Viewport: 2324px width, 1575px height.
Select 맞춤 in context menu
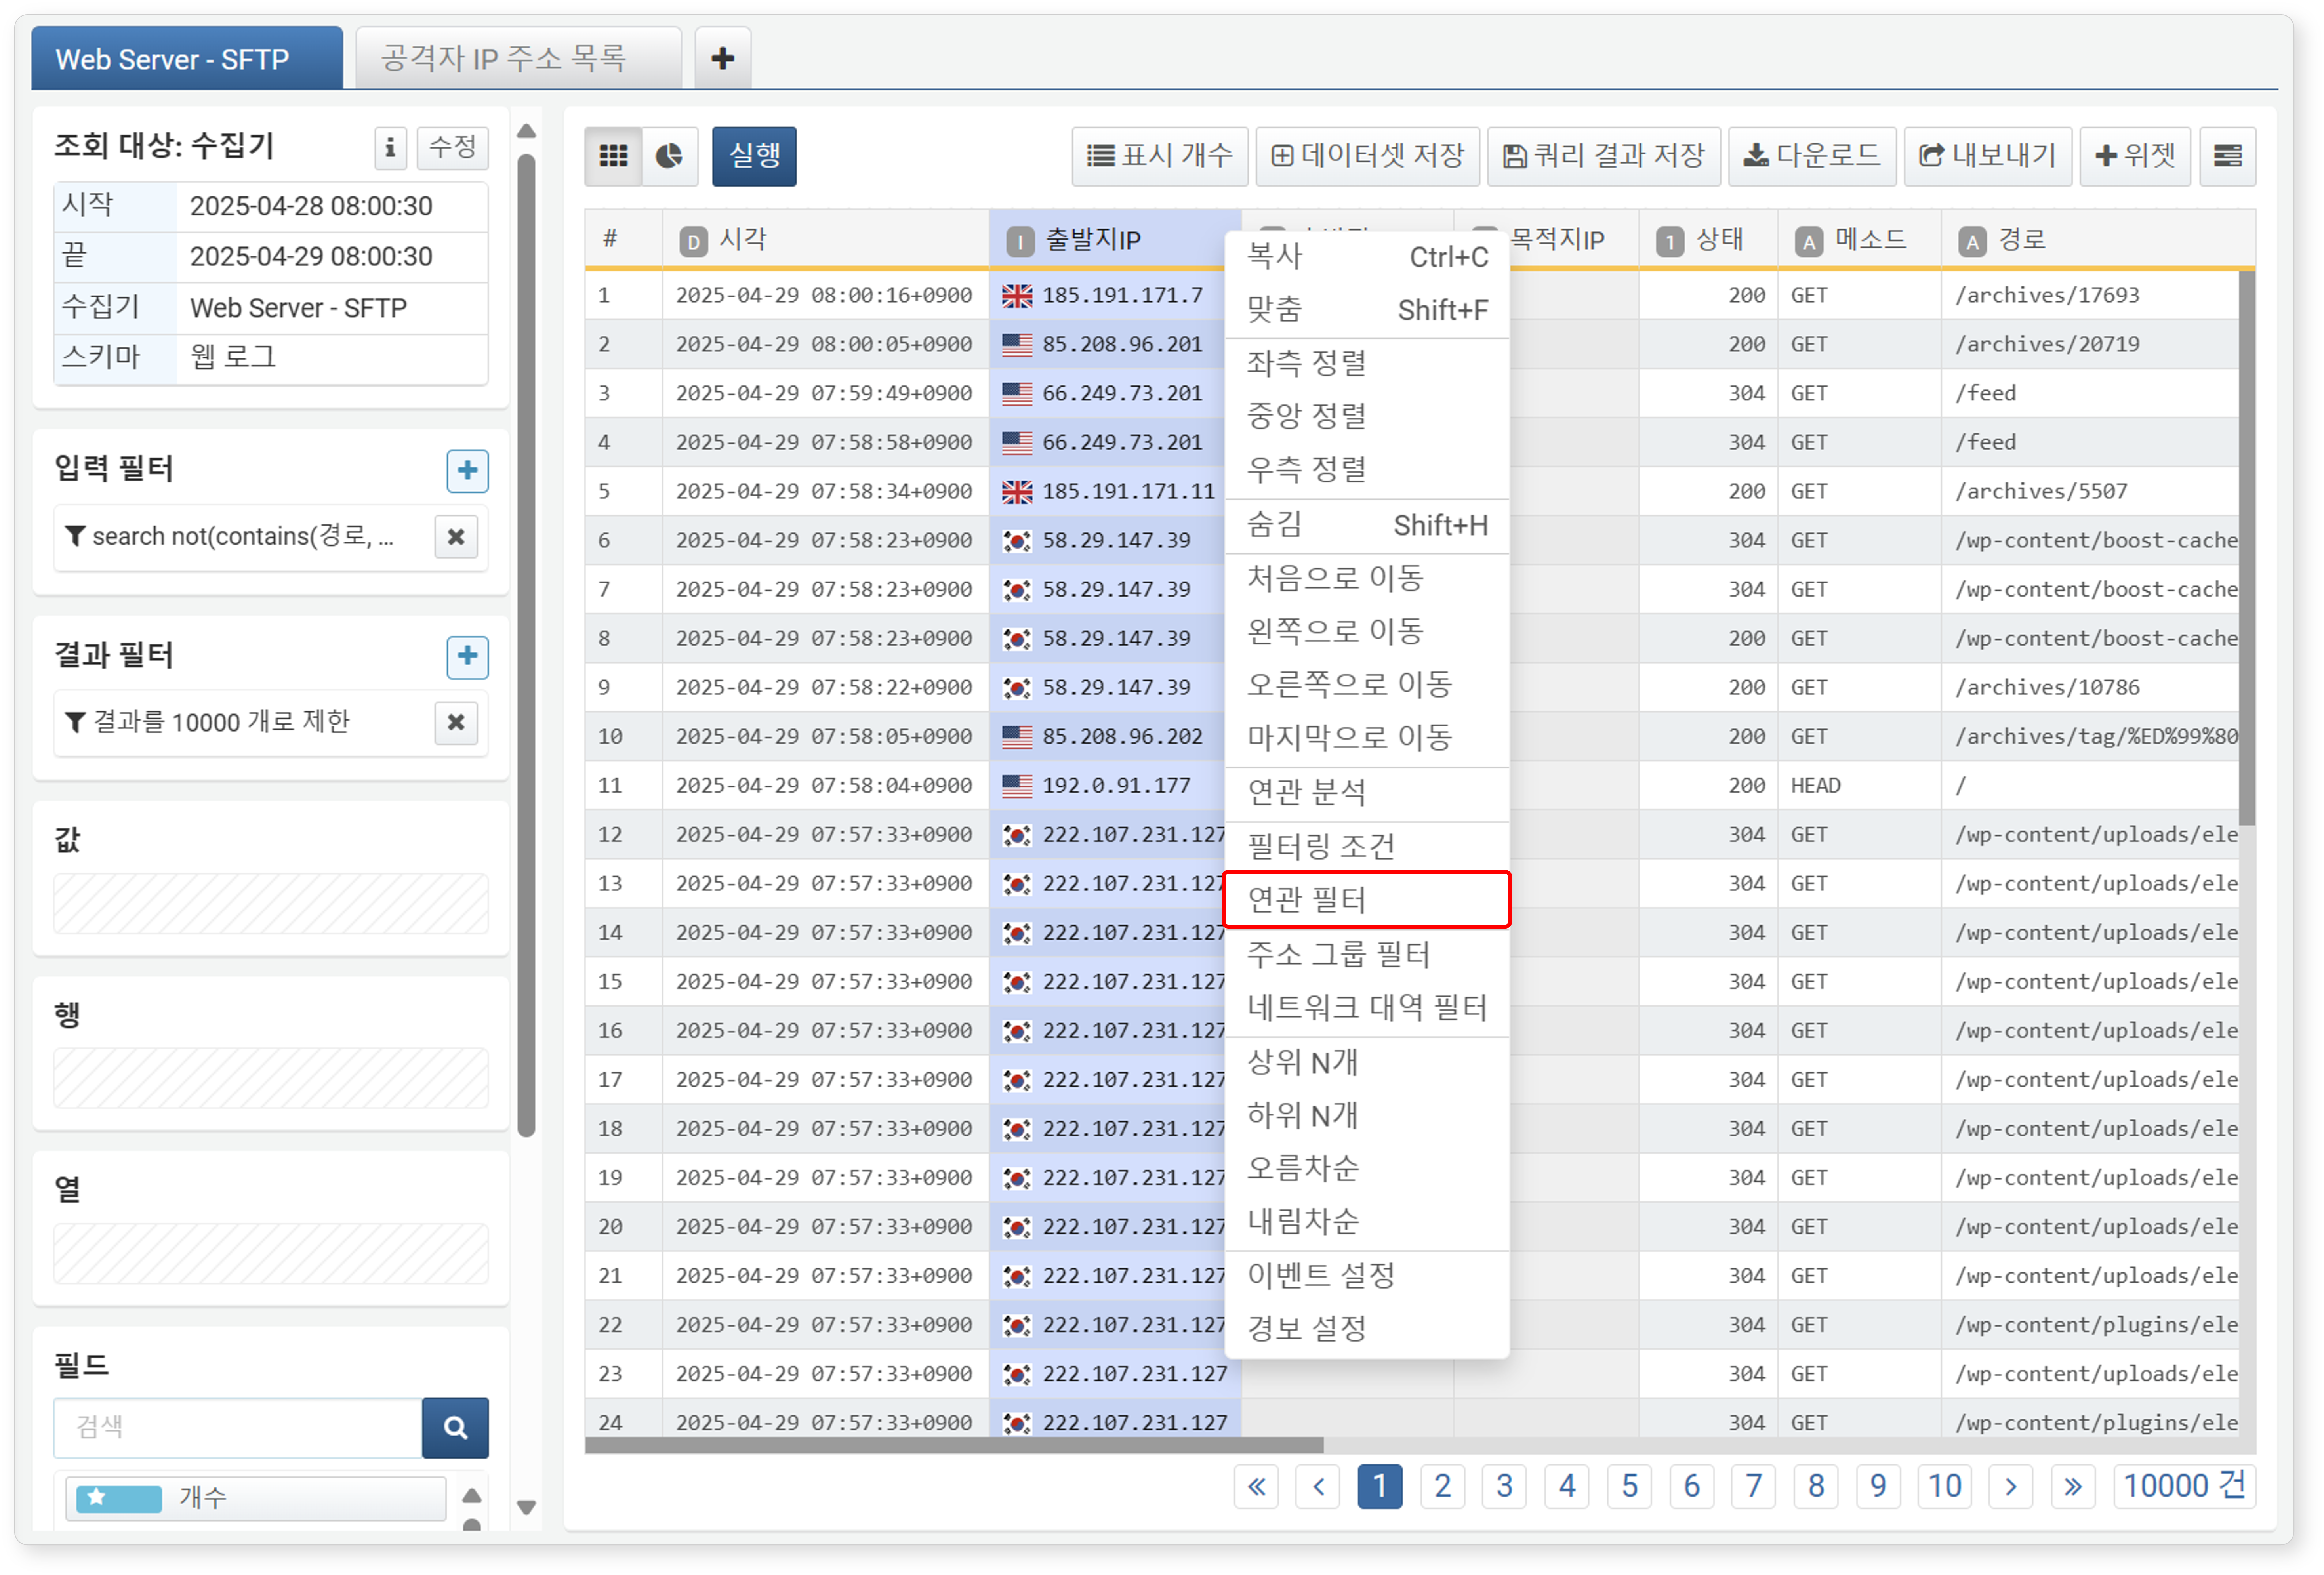1367,310
